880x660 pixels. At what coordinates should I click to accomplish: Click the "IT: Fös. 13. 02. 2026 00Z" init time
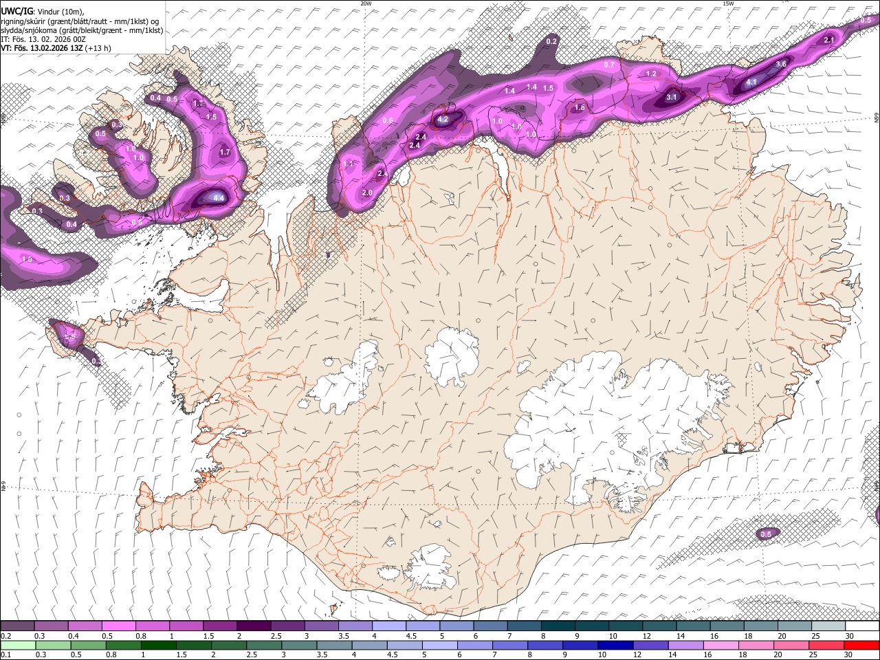click(x=43, y=39)
